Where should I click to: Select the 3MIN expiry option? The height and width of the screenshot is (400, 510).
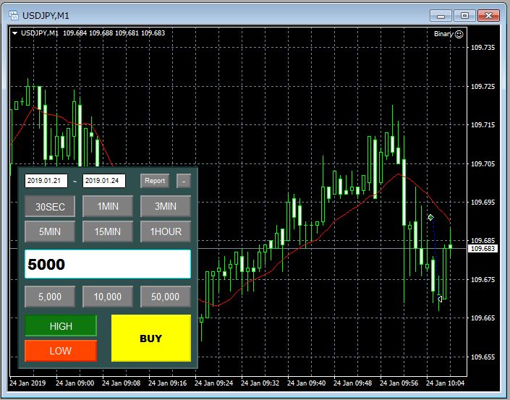(x=166, y=207)
